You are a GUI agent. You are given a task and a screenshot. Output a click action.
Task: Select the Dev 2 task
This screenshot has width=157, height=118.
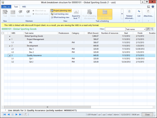80,52
